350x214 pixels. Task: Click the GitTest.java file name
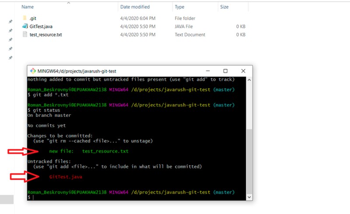coord(41,27)
